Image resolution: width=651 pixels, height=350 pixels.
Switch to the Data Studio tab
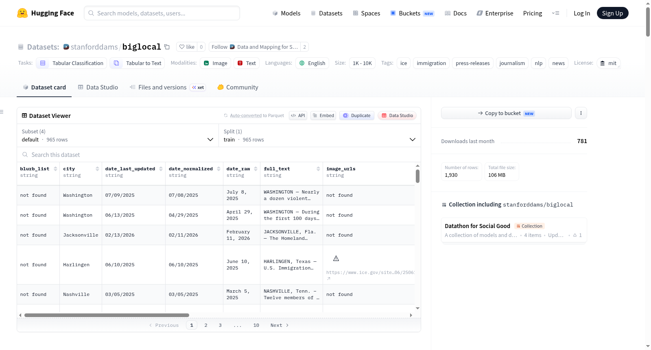point(98,87)
